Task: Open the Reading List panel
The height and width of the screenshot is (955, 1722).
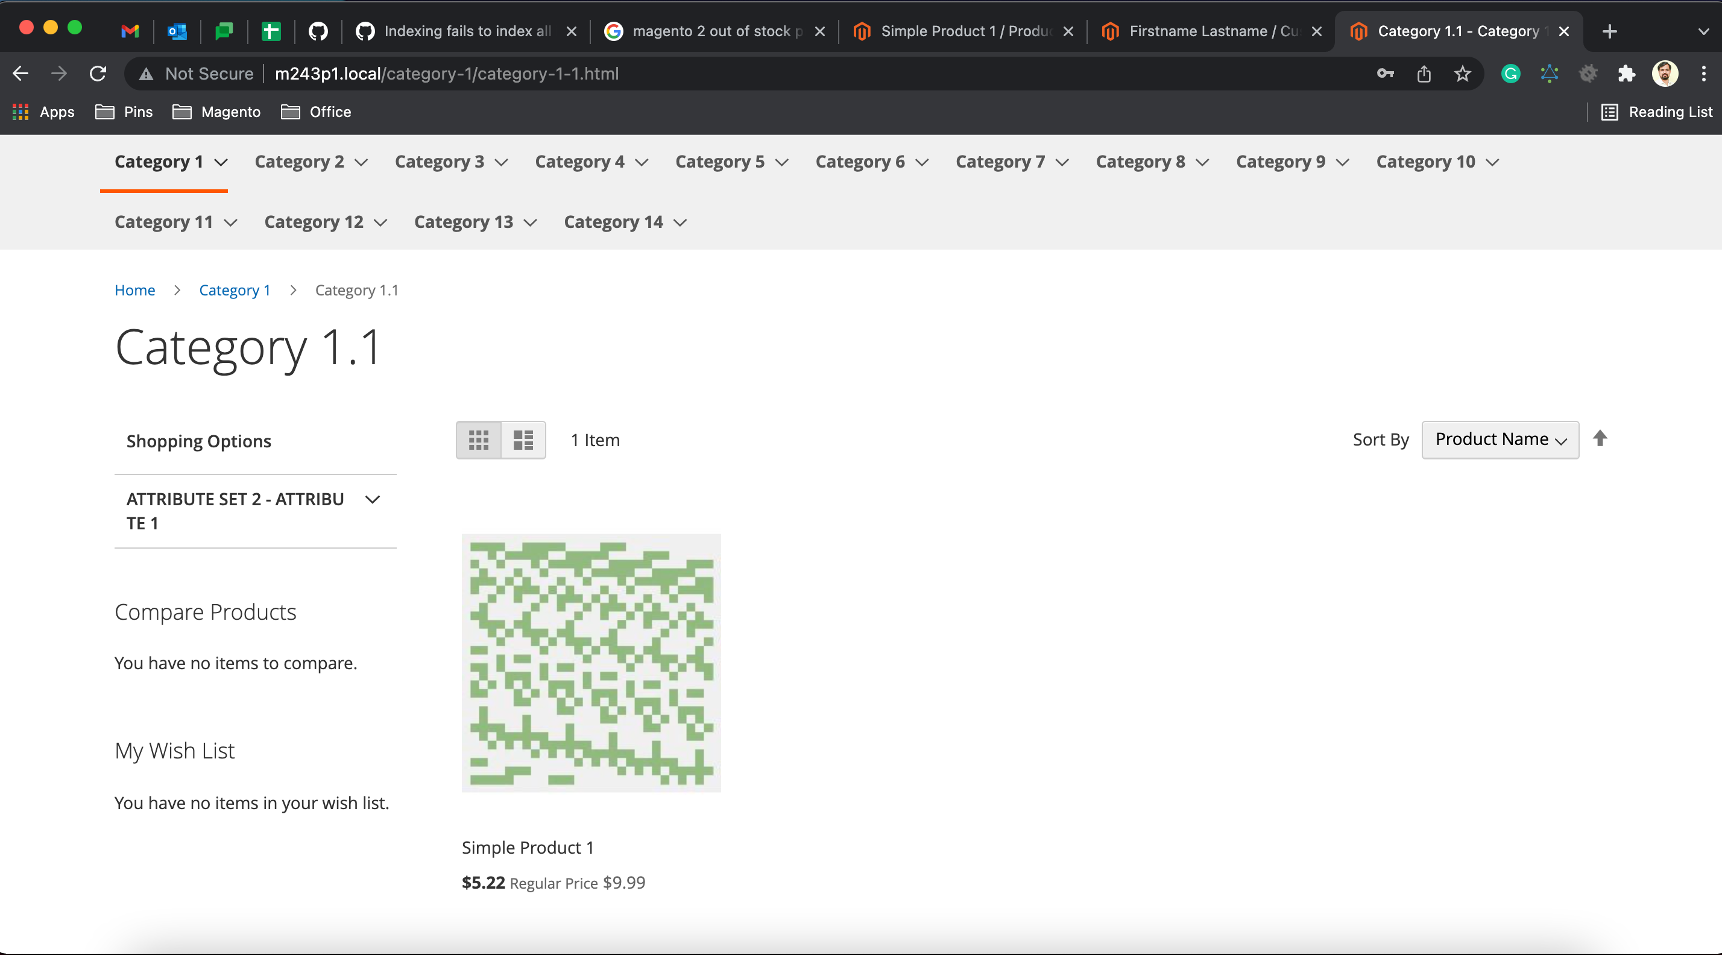Action: point(1657,112)
